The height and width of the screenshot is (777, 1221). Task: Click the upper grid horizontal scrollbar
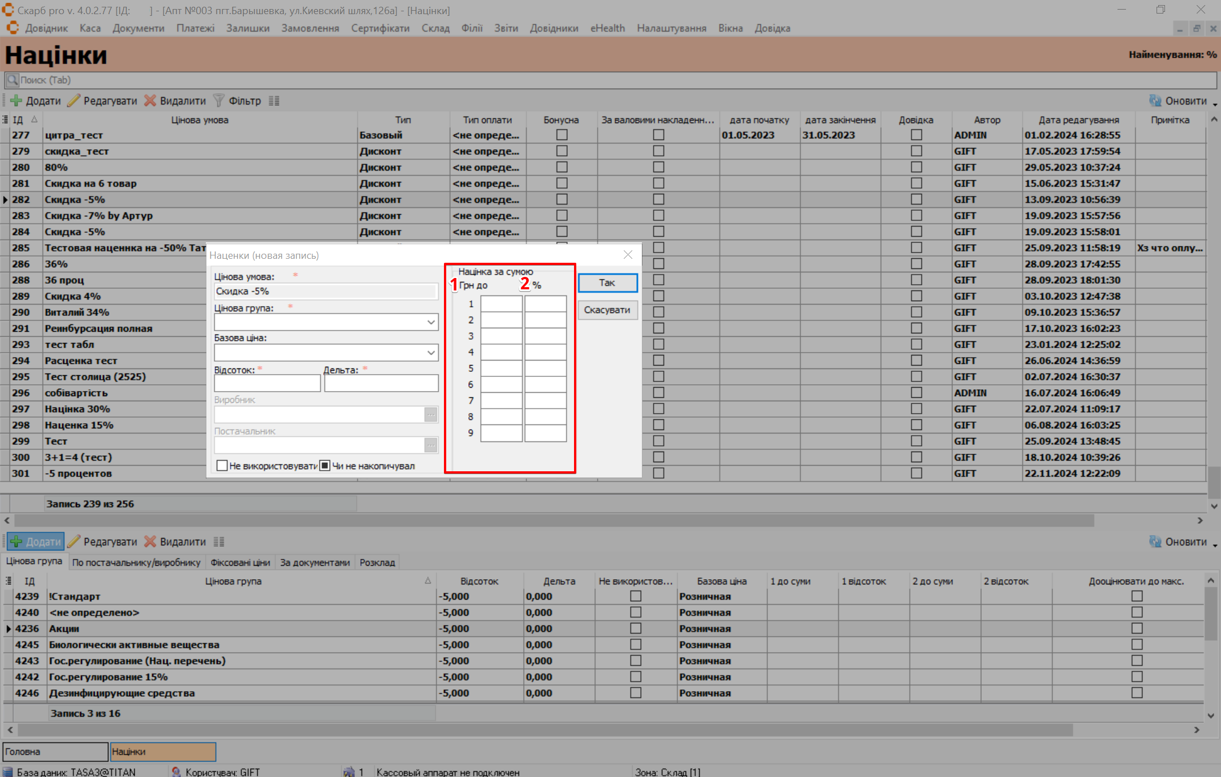(554, 520)
